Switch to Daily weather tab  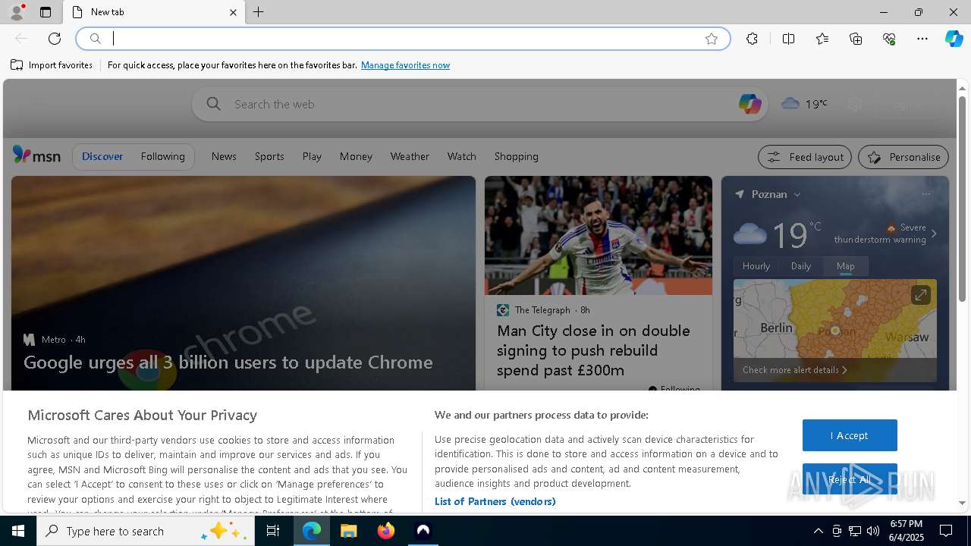(801, 266)
